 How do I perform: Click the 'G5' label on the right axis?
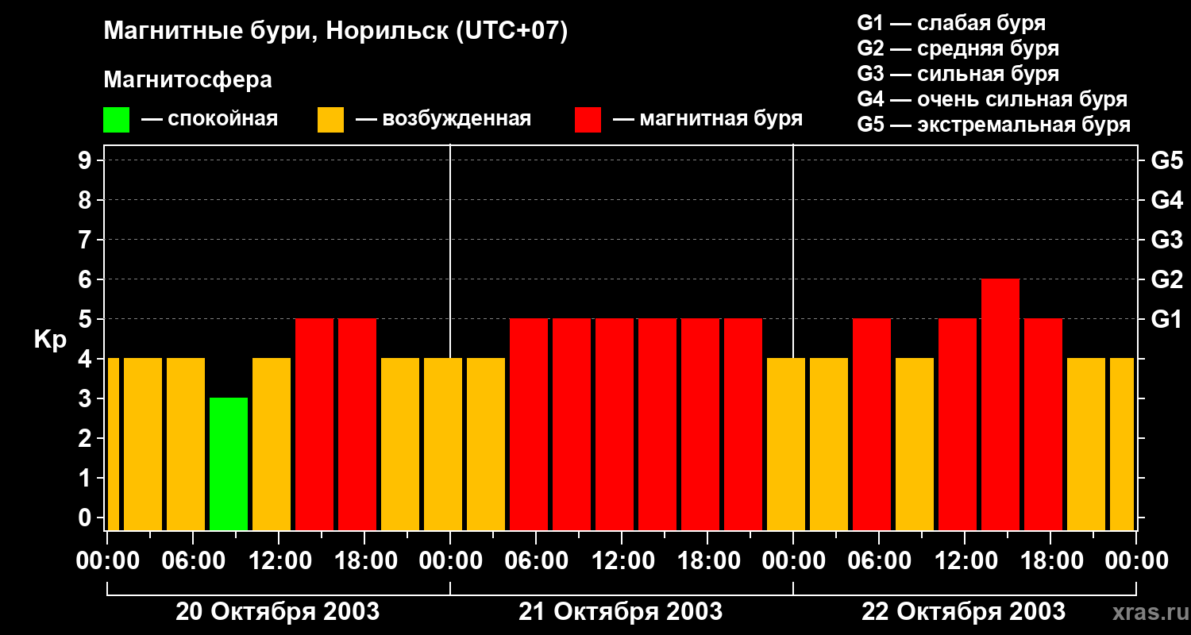point(1167,160)
